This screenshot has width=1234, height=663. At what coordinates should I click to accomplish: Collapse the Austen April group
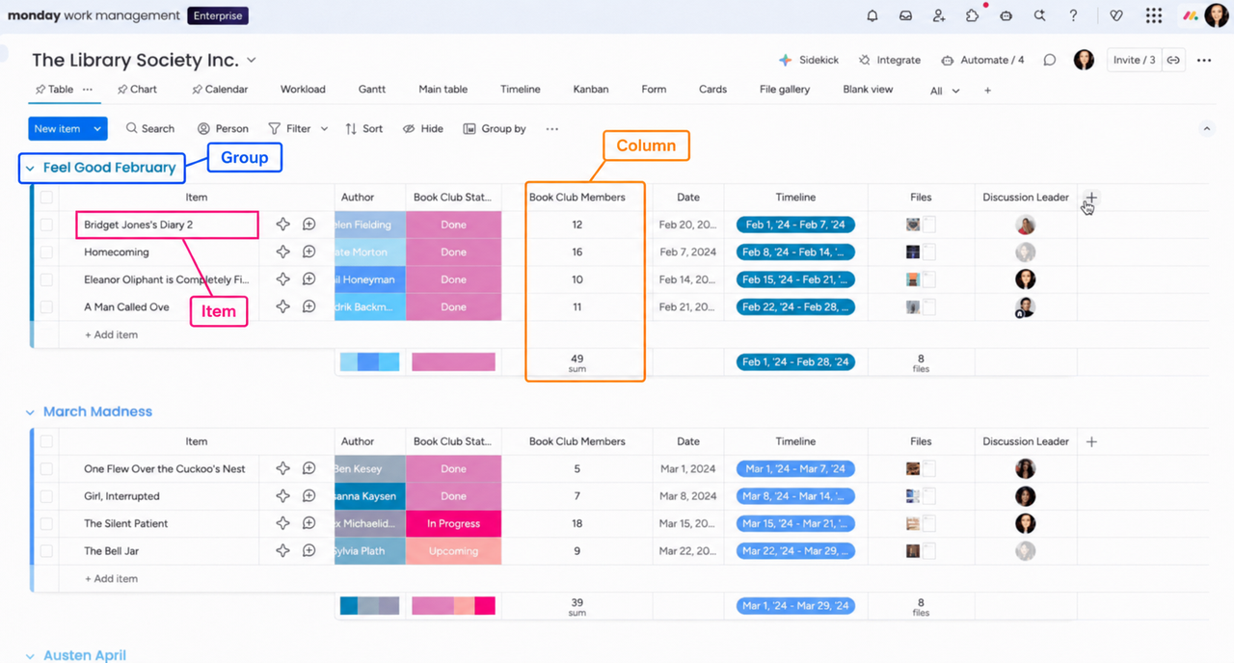pos(30,656)
